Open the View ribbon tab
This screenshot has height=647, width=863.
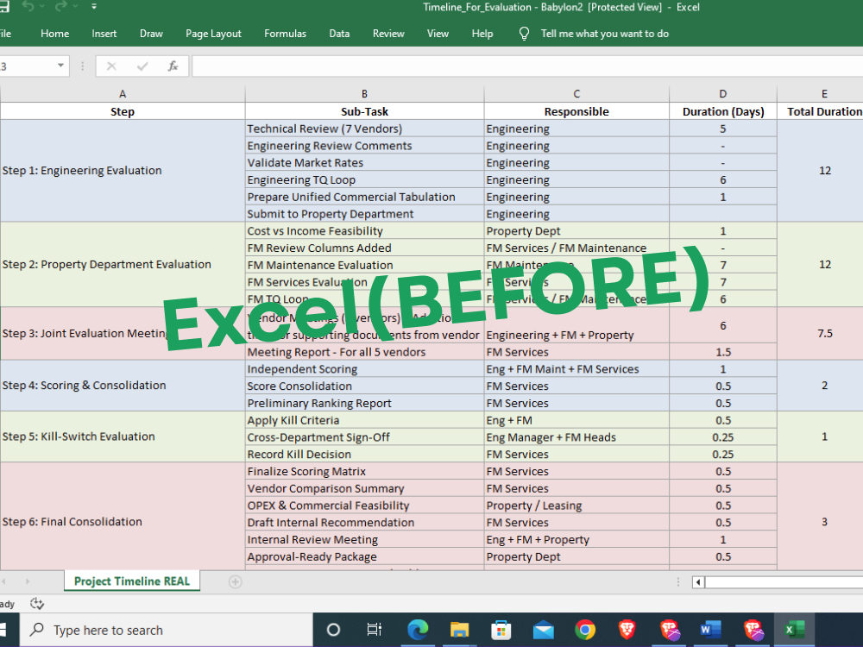click(438, 34)
